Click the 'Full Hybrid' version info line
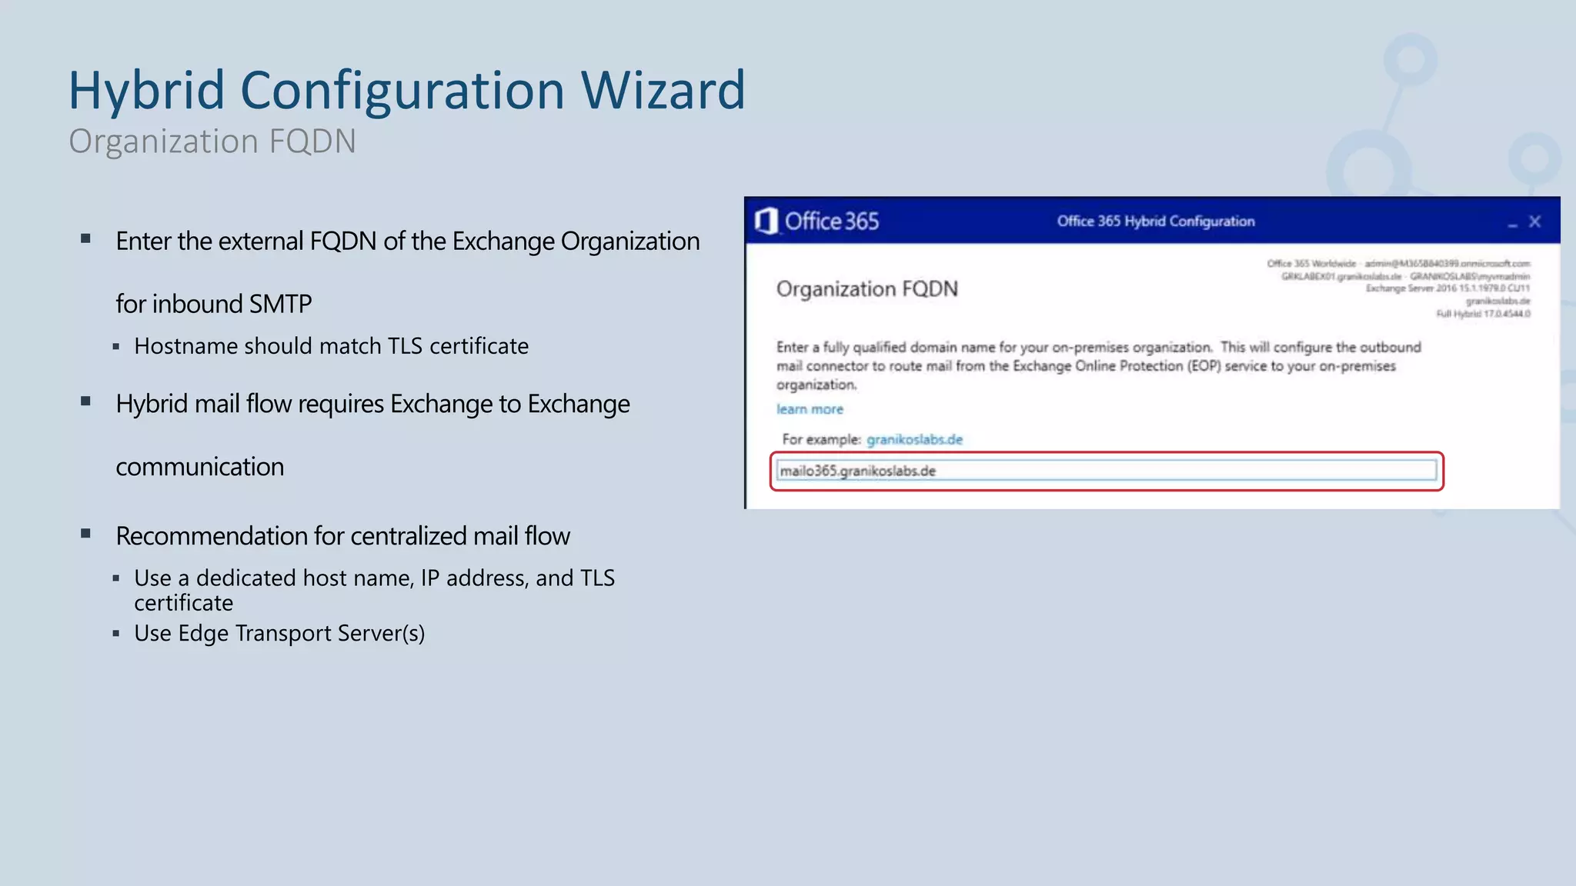The image size is (1576, 886). [1483, 314]
